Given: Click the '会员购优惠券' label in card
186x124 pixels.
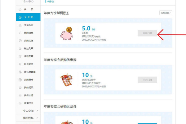Looking at the screenshot, I should click(89, 80).
